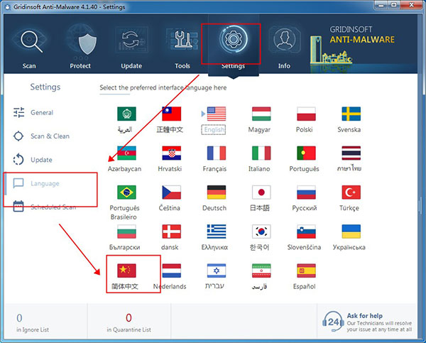Click the Español language label
The width and height of the screenshot is (426, 343).
(305, 286)
